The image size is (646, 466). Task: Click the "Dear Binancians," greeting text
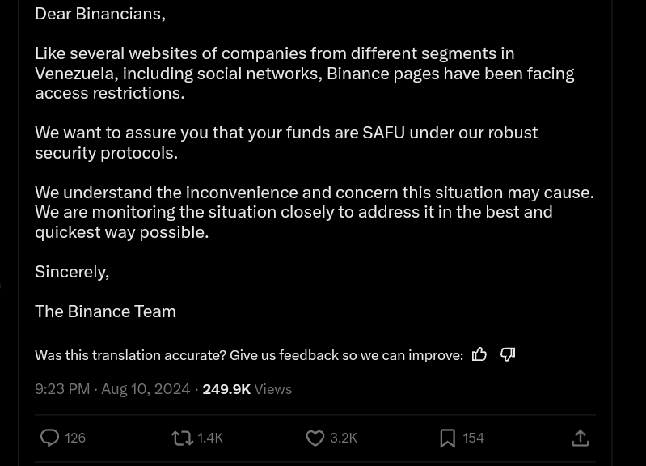[x=99, y=14]
